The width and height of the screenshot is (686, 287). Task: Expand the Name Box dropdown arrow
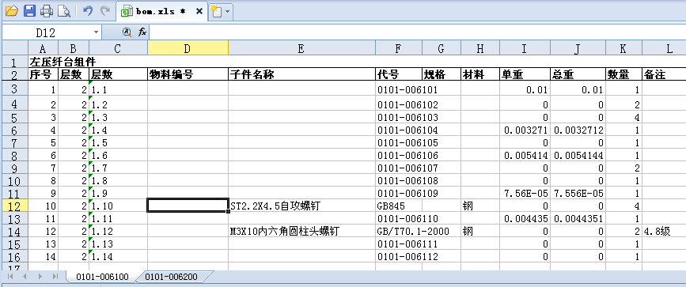(97, 32)
